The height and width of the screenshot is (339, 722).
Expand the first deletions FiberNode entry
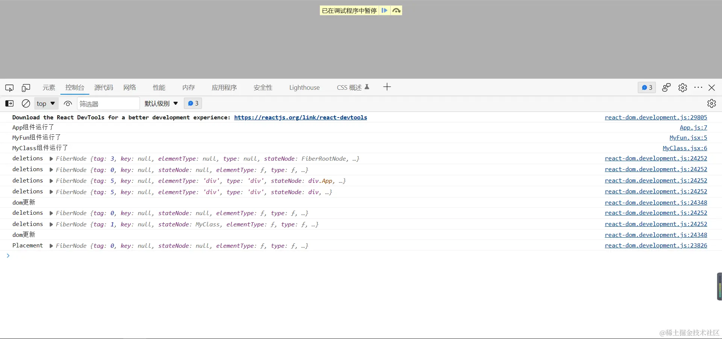pos(51,159)
